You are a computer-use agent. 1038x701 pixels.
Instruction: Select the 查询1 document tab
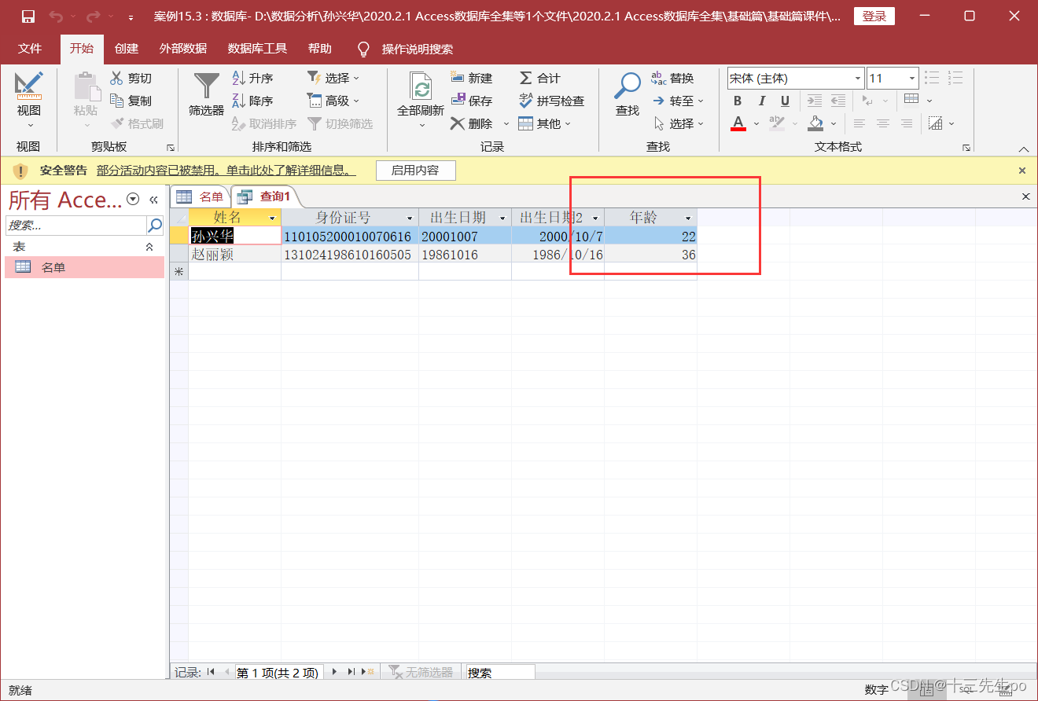pyautogui.click(x=265, y=196)
